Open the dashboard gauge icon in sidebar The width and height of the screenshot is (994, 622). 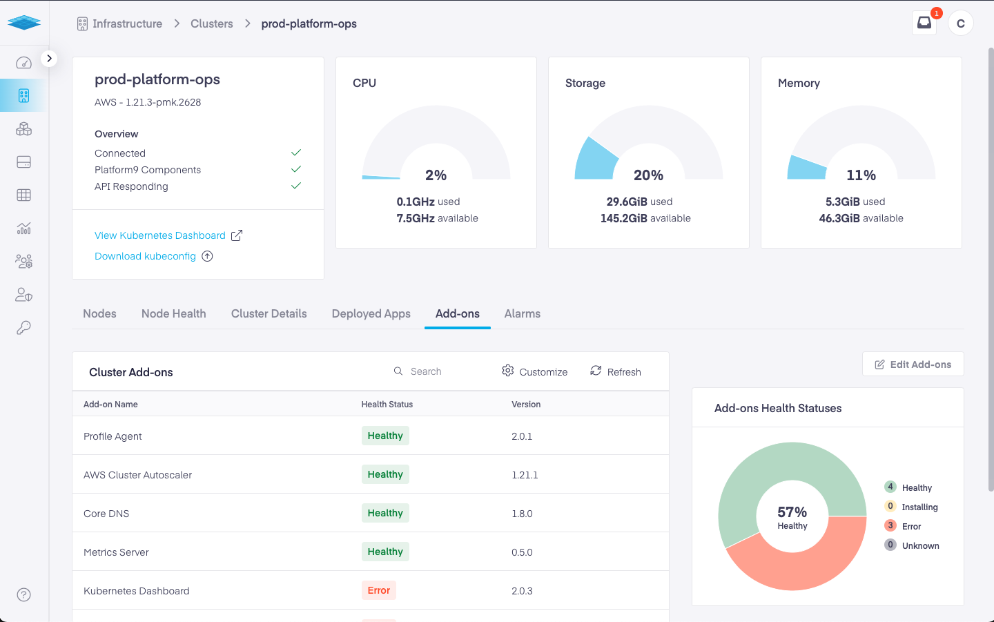coord(23,63)
